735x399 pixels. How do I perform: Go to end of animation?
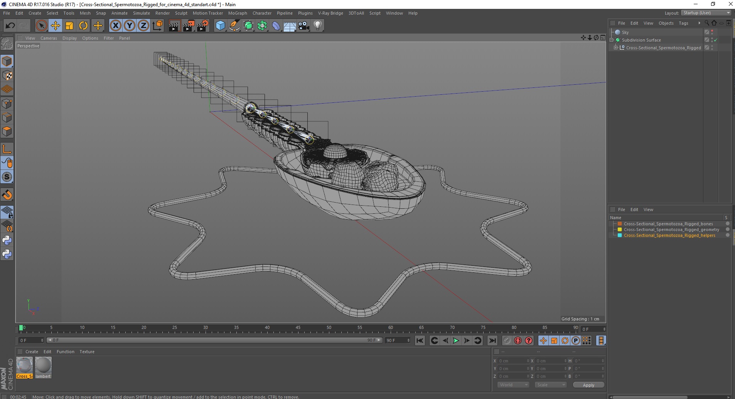click(x=492, y=340)
